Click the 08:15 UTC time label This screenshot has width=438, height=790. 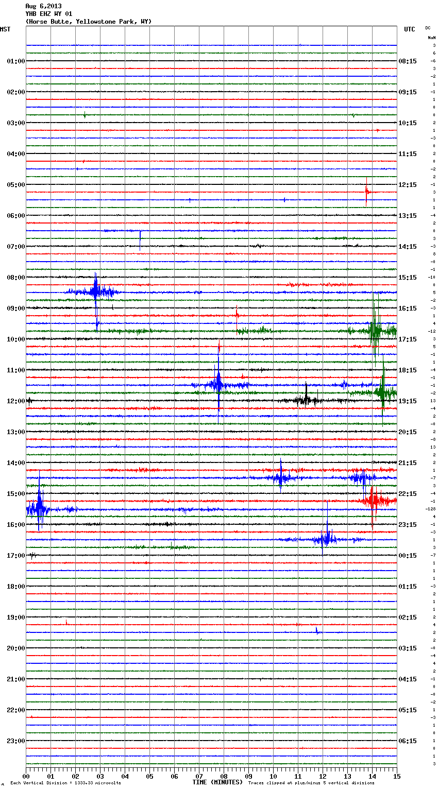408,61
